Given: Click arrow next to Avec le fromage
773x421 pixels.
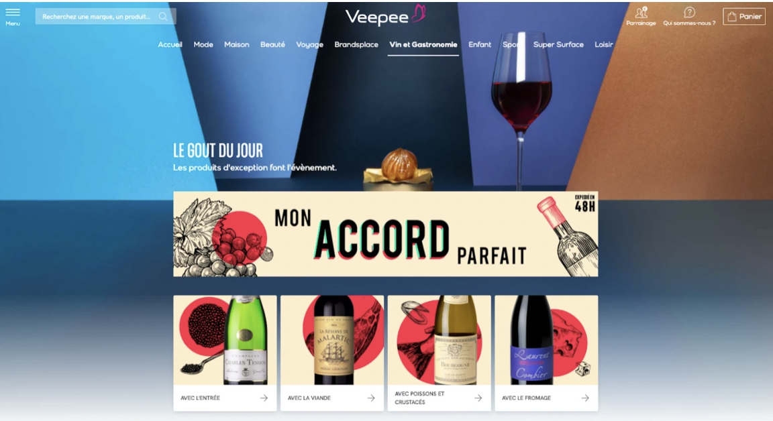Looking at the screenshot, I should tap(584, 398).
